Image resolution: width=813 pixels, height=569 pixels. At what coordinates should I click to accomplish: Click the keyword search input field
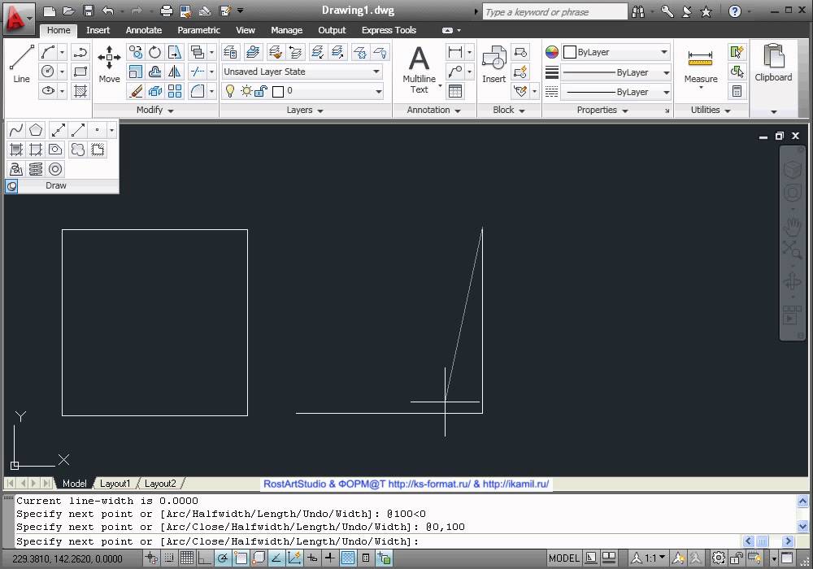[x=554, y=11]
